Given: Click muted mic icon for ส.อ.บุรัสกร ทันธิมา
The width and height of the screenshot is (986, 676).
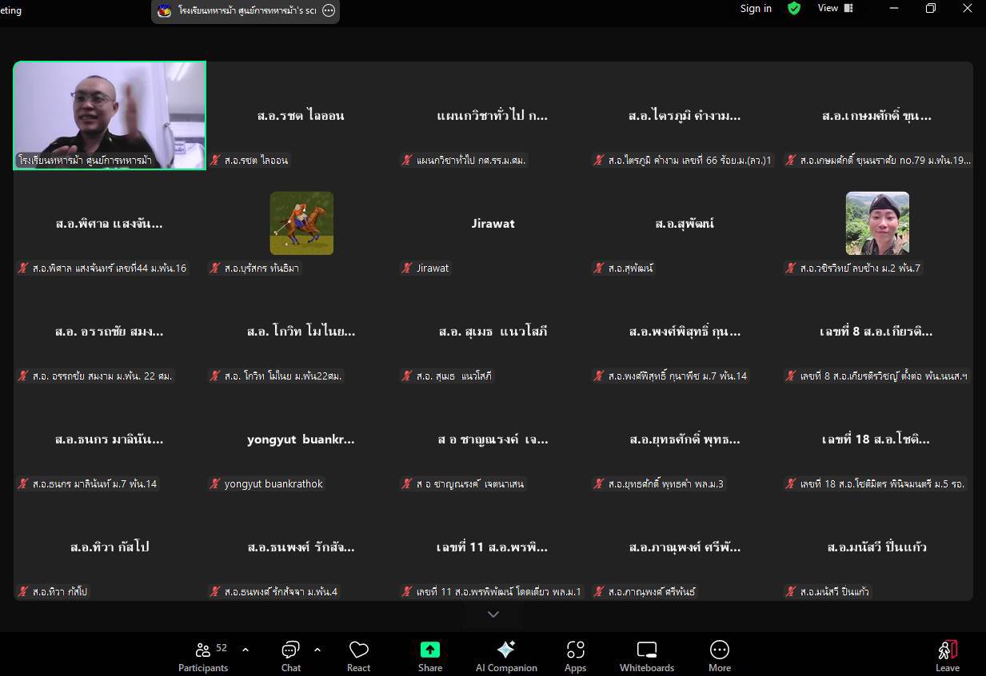Looking at the screenshot, I should click(x=215, y=268).
